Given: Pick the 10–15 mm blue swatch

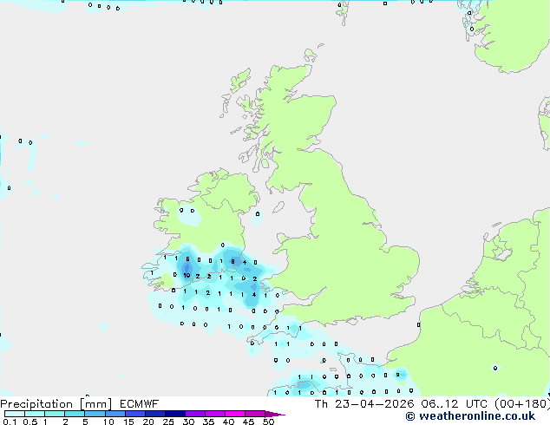Looking at the screenshot, I should pyautogui.click(x=115, y=414).
